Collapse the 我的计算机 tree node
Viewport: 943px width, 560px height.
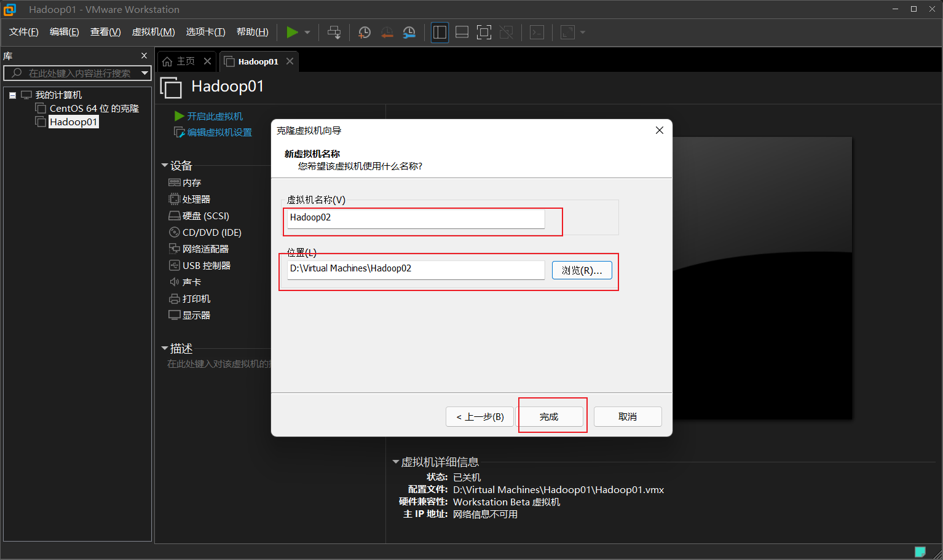12,95
